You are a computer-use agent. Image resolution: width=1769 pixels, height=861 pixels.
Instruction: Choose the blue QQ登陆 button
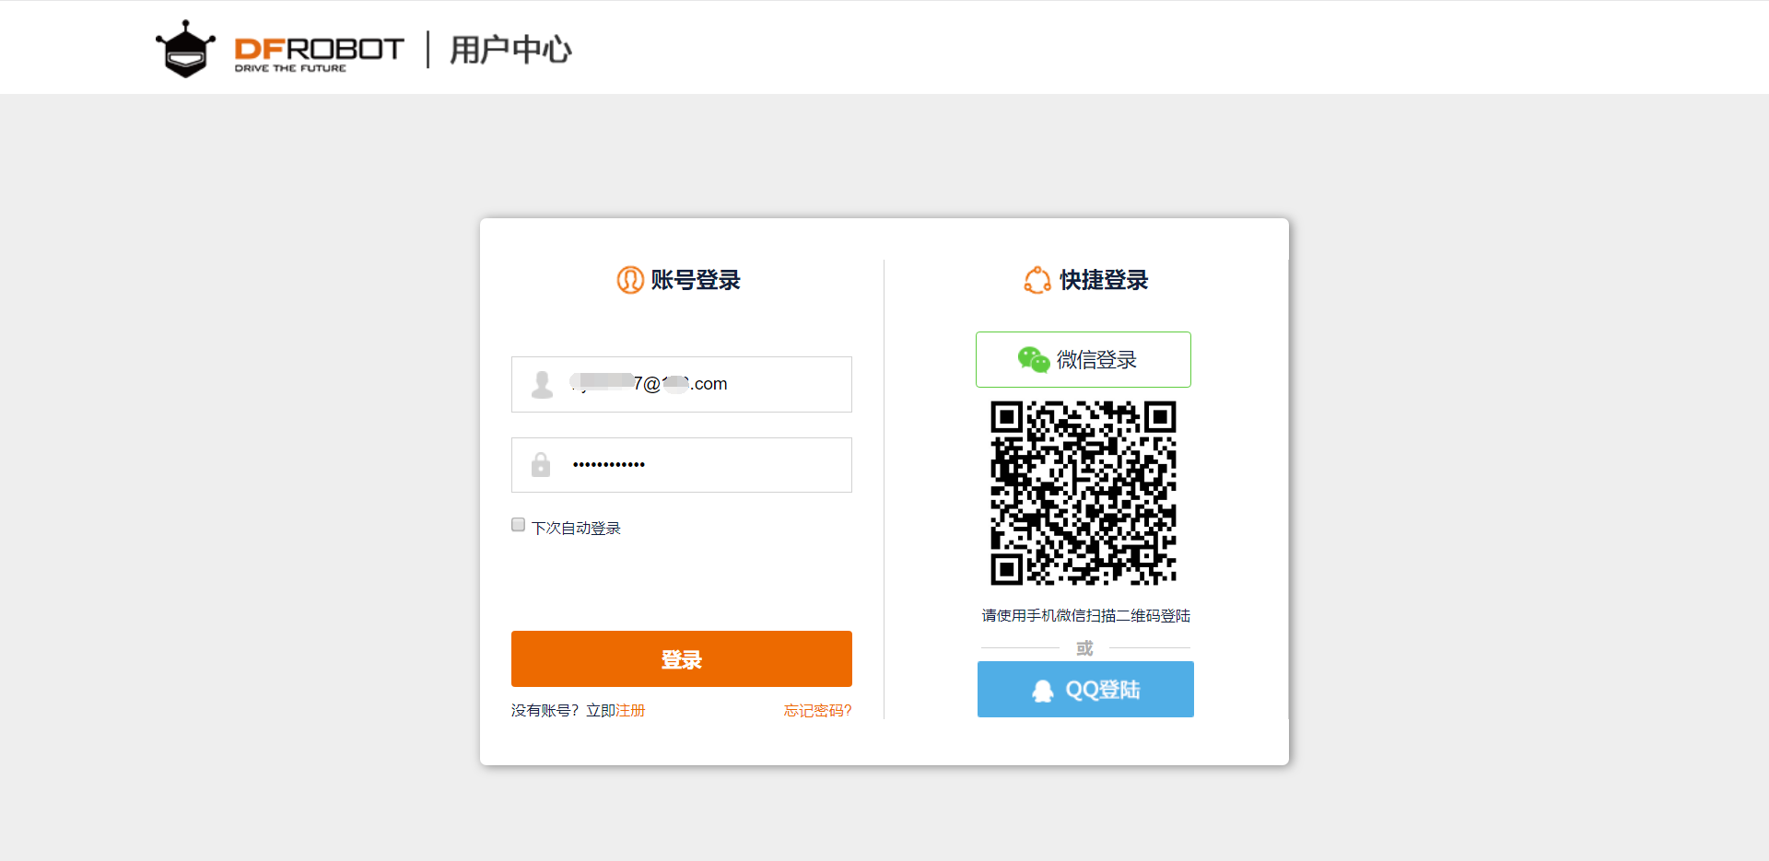click(1085, 689)
